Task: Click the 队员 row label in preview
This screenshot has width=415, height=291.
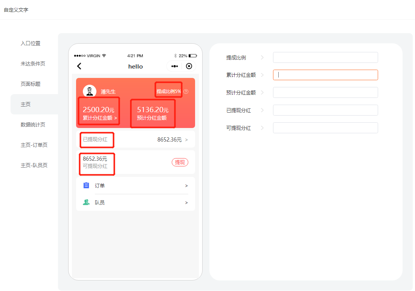Action: [100, 203]
